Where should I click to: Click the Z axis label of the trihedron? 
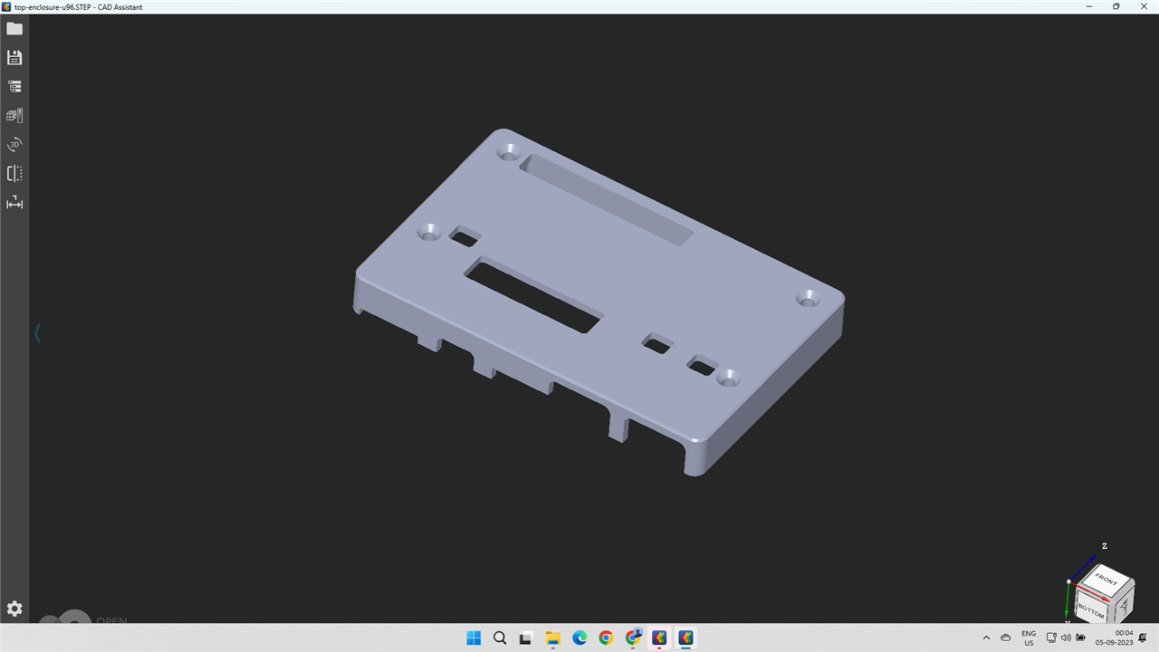1105,546
